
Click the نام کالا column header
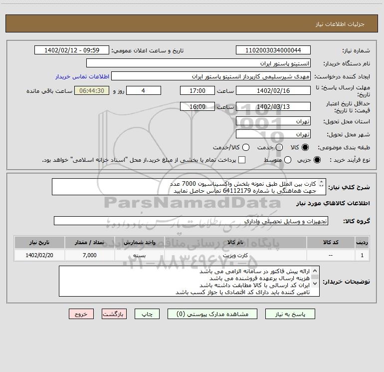coord(235,242)
